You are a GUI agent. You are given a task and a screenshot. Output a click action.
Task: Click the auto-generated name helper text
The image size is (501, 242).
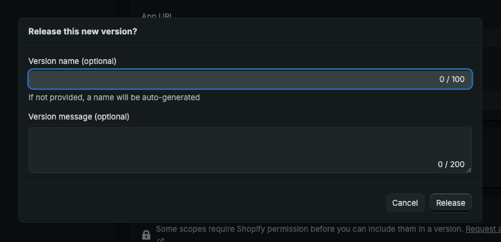coord(114,97)
